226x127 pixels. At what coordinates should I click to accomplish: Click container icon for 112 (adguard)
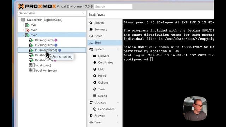(31, 45)
